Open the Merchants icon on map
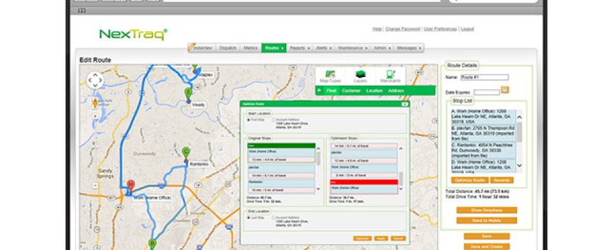 pyautogui.click(x=390, y=76)
